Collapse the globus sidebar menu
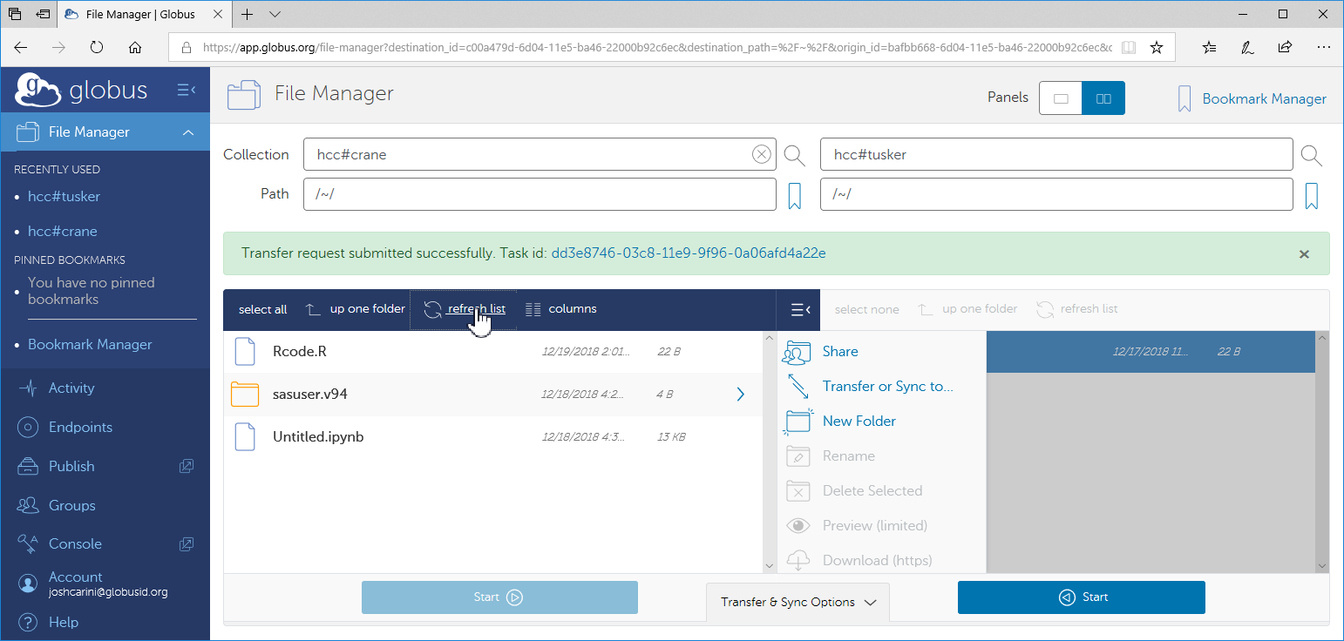1344x641 pixels. [x=186, y=90]
